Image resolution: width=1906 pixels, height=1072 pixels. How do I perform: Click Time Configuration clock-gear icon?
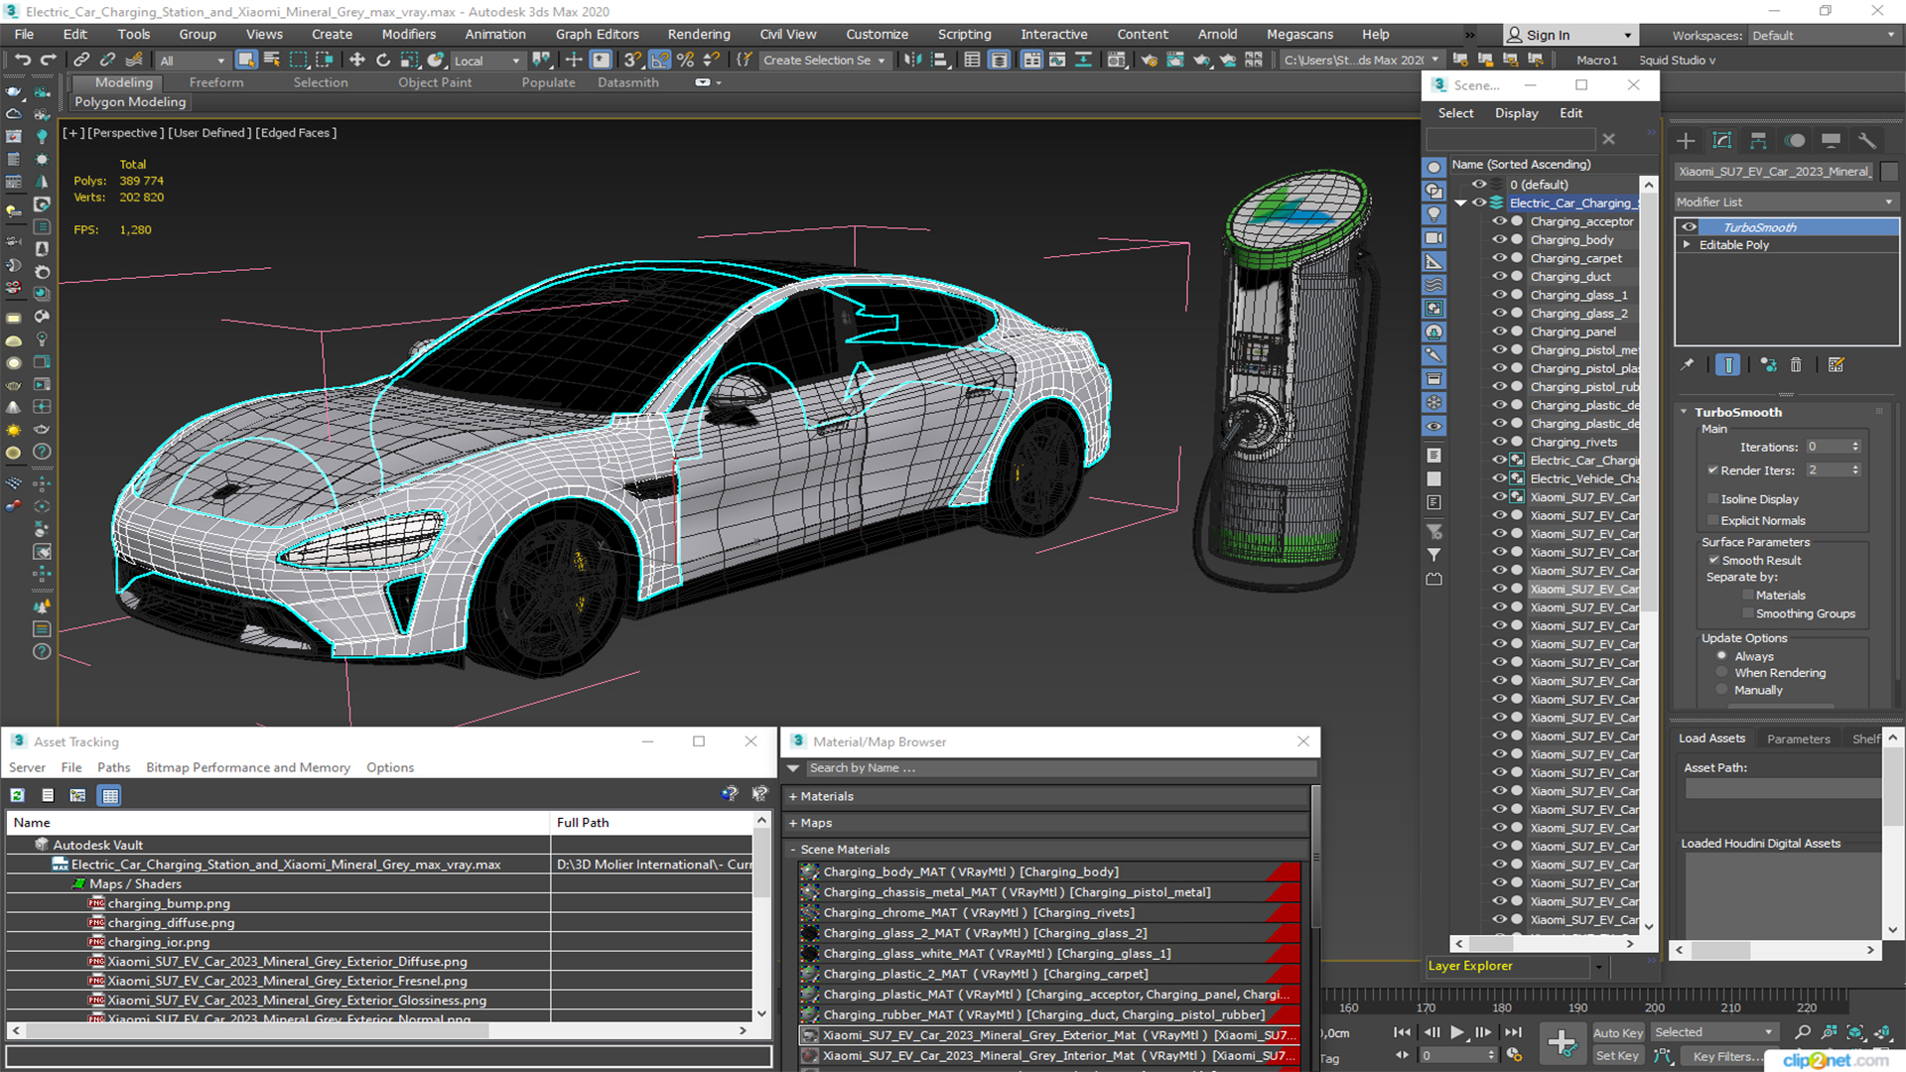click(x=1514, y=1055)
